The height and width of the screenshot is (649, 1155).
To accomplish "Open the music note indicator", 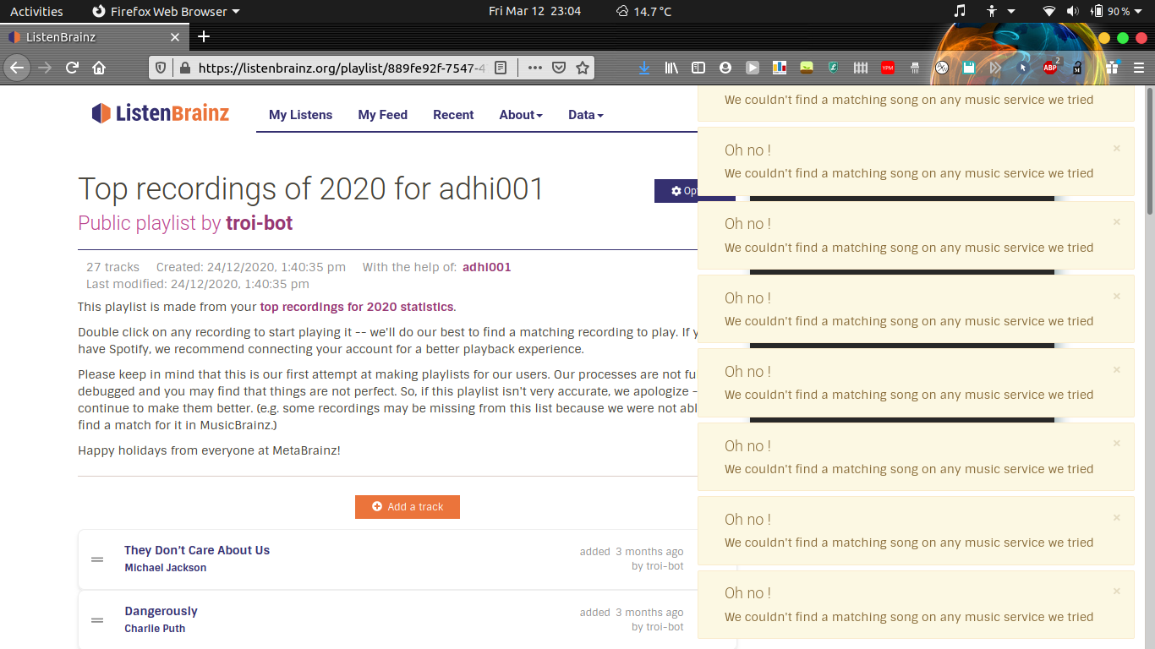I will pos(959,11).
